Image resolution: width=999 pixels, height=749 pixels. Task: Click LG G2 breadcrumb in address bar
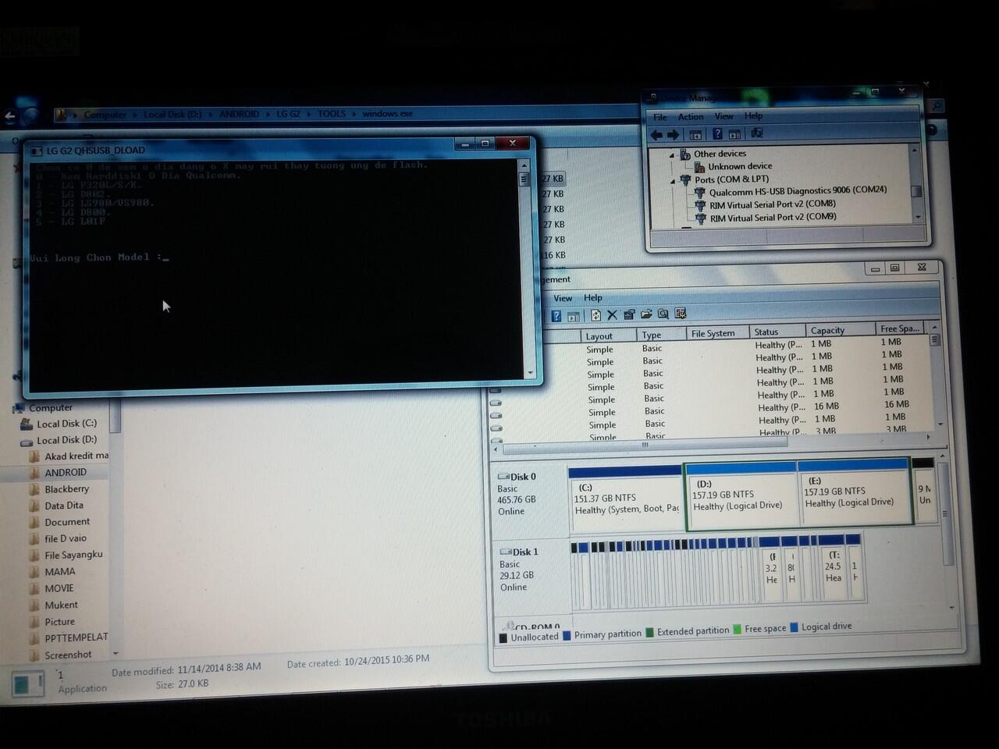click(x=288, y=114)
